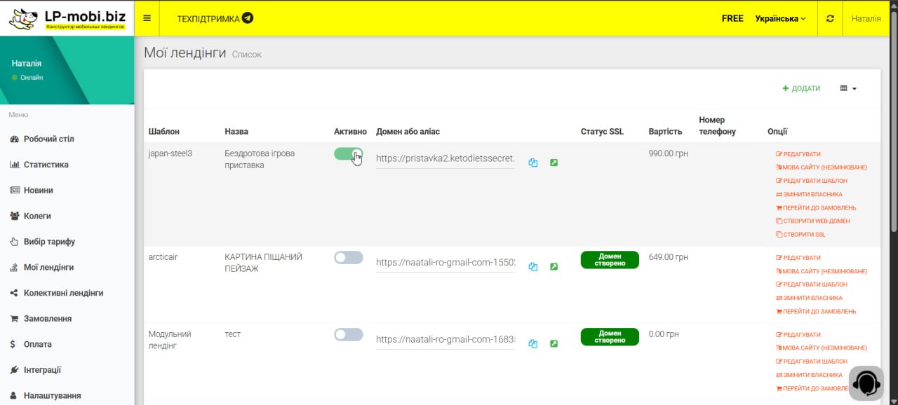This screenshot has height=405, width=898.
Task: Click the refresh icon in top bar
Action: click(830, 18)
